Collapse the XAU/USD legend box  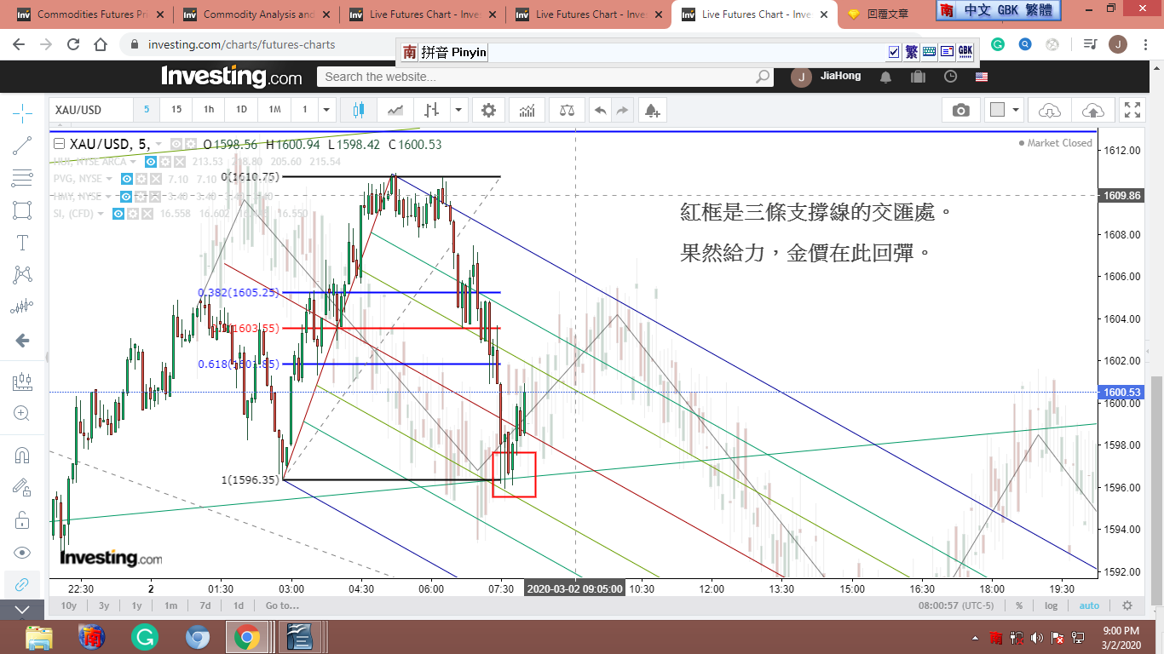(x=59, y=144)
